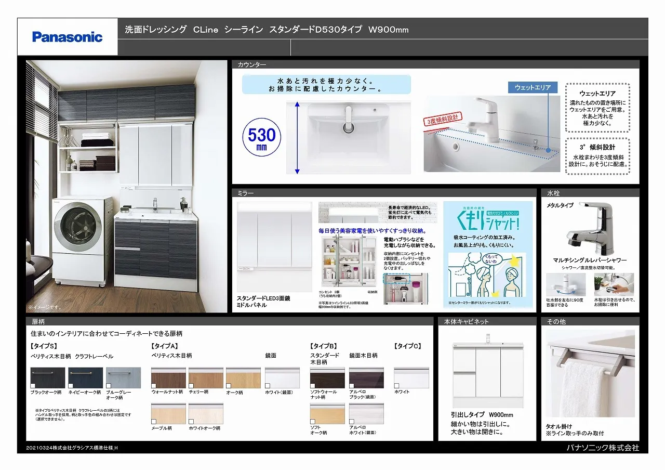Tick the ウォールナット柄 checkbox
665x470 pixels.
point(154,385)
